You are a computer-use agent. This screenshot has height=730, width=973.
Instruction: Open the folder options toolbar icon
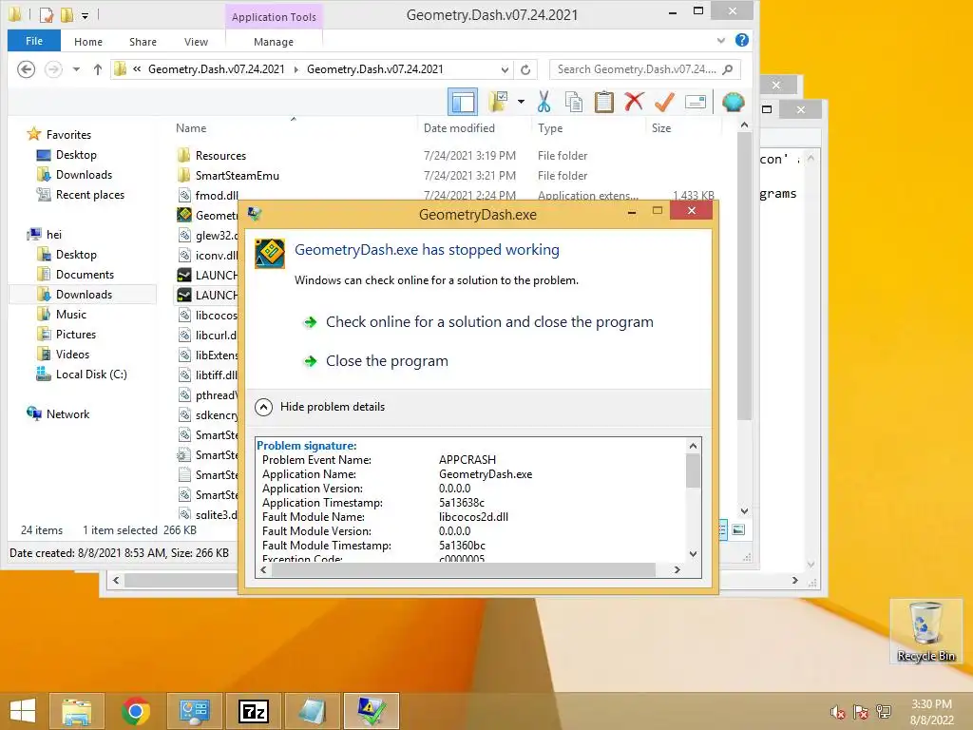click(x=498, y=102)
